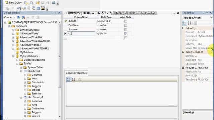Viewport: 214px width, 120px height.
Task: Switch to the dbo.ActorT designer tab
Action: [88, 13]
